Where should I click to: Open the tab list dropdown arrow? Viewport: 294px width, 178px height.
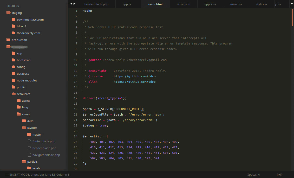(x=292, y=4)
